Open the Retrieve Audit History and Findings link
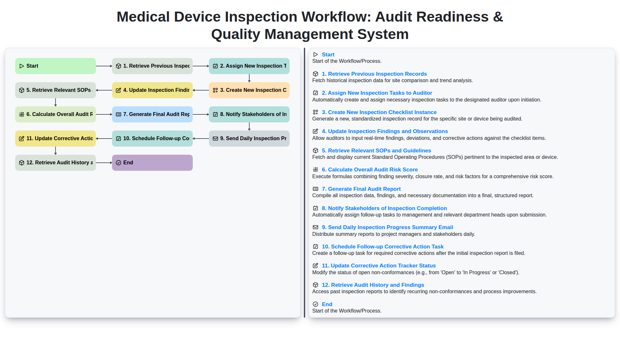620x348 pixels. (373, 285)
